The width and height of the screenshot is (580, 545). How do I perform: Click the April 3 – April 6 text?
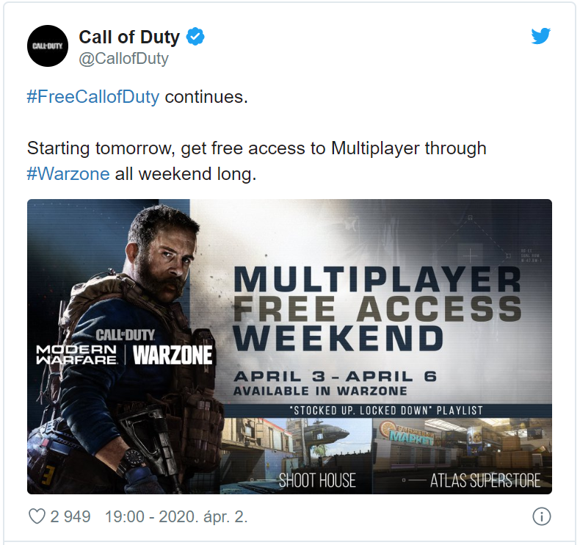pos(335,376)
